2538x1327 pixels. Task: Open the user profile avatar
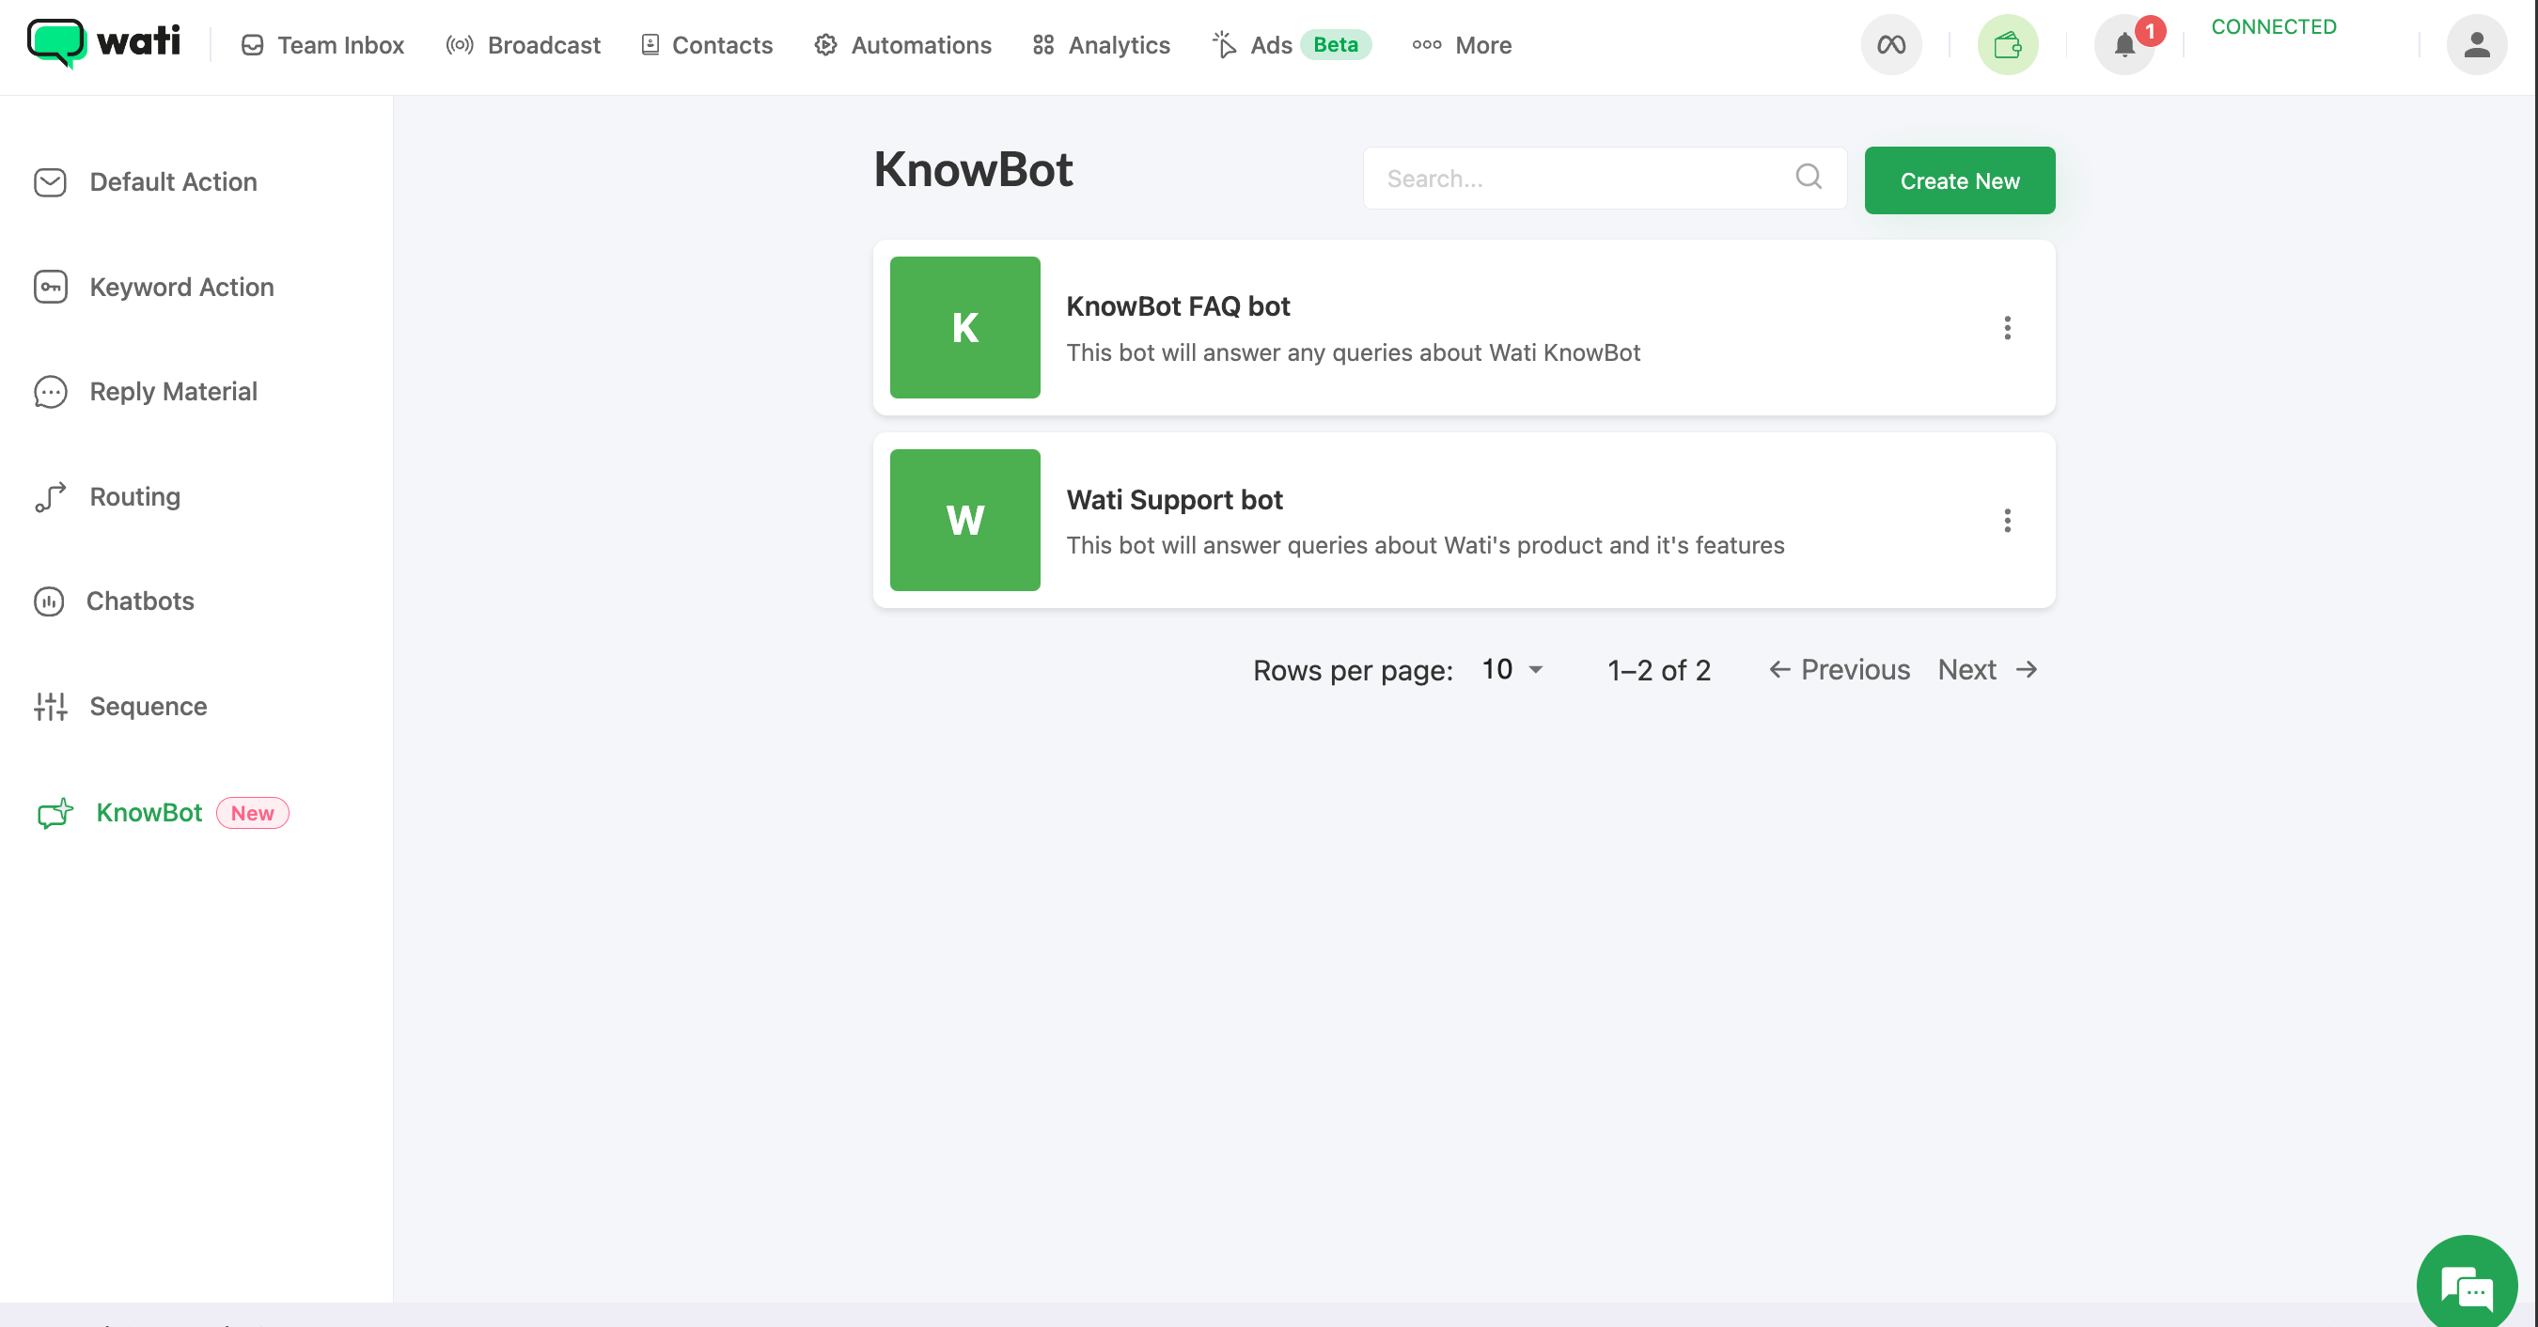coord(2476,45)
